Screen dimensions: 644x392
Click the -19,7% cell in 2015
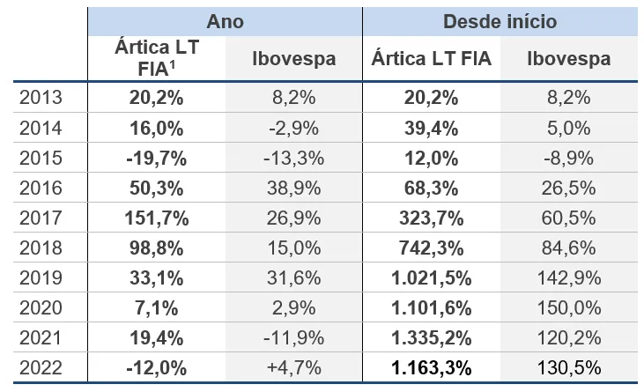point(157,158)
